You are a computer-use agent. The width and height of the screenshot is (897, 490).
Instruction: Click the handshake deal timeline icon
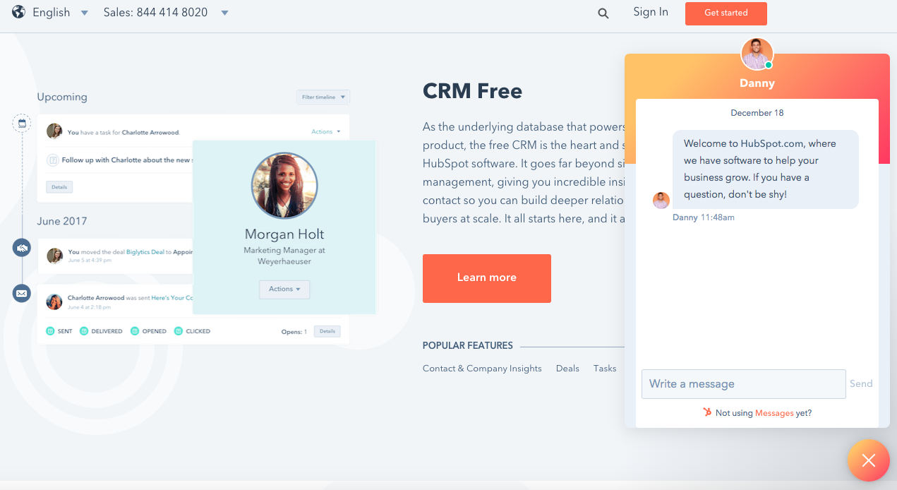[x=22, y=248]
